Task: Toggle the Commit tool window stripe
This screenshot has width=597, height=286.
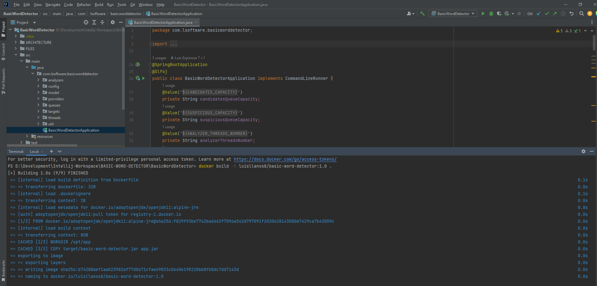Action: pos(4,51)
